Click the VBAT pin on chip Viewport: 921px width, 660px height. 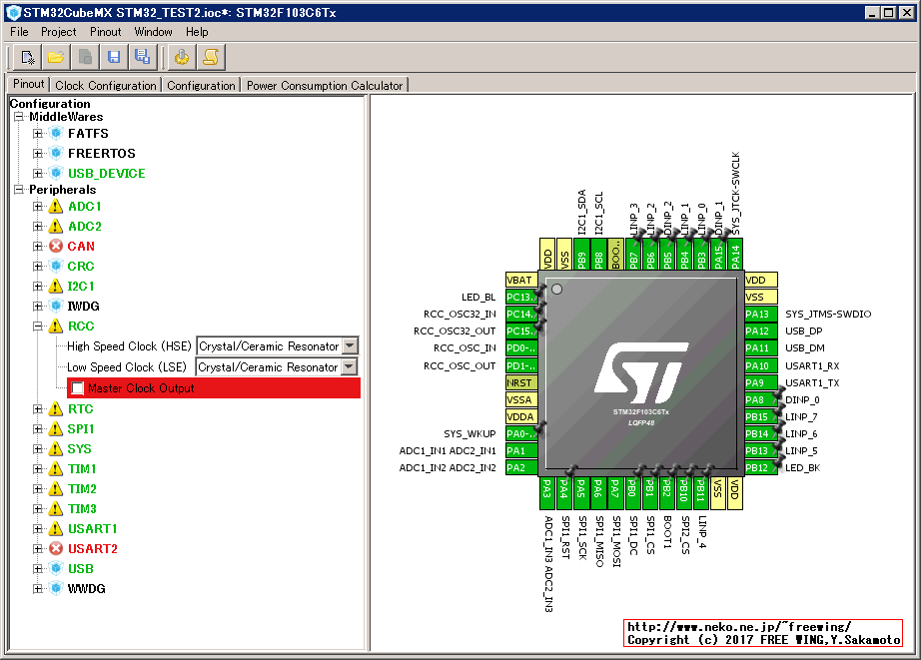click(521, 281)
